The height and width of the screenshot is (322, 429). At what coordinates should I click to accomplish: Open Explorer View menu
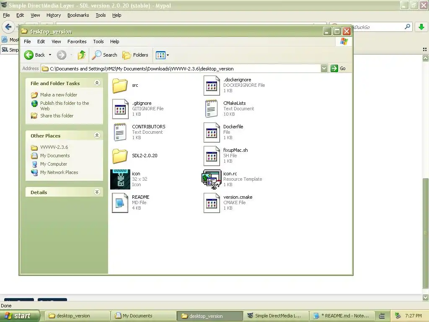[56, 42]
